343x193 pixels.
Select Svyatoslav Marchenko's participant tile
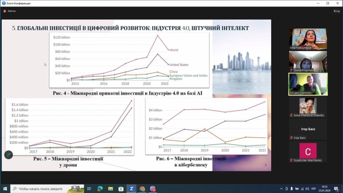[308, 151]
